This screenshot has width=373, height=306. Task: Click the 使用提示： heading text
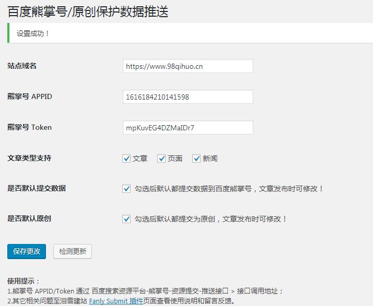coord(24,281)
